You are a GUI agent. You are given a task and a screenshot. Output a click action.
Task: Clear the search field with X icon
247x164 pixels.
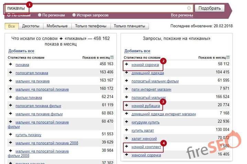[x=189, y=8]
